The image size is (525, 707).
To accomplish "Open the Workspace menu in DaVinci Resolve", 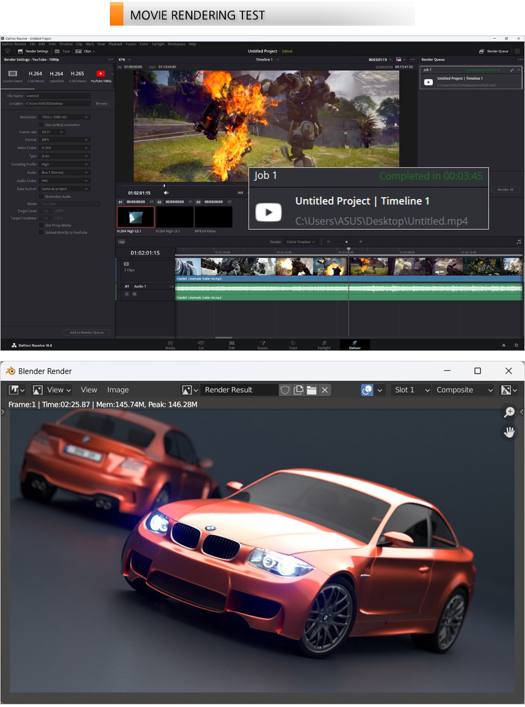I will 176,44.
